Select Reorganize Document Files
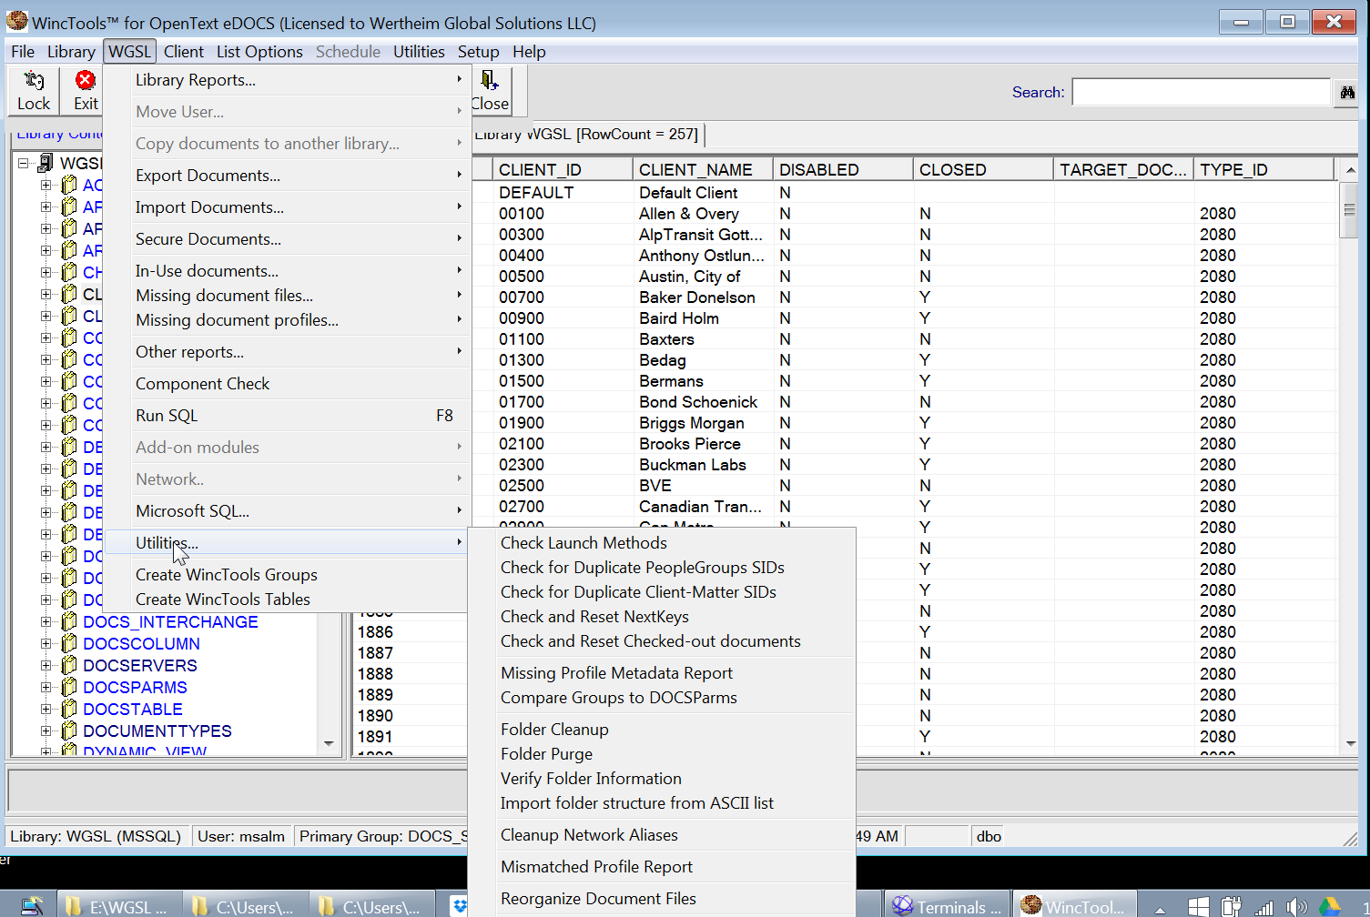The height and width of the screenshot is (917, 1370). 662,899
